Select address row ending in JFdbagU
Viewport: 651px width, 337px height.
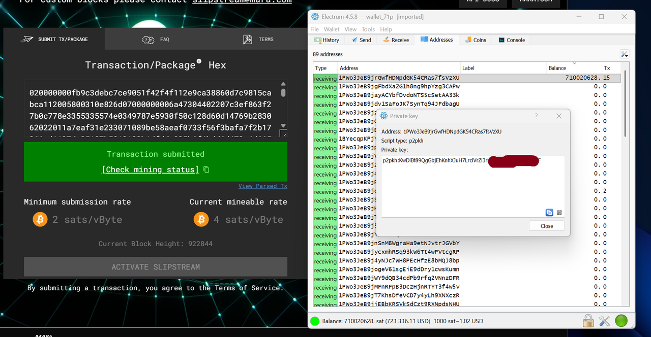[x=467, y=104]
